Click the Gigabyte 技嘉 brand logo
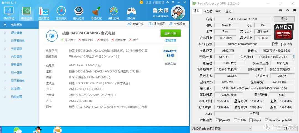 point(170,53)
